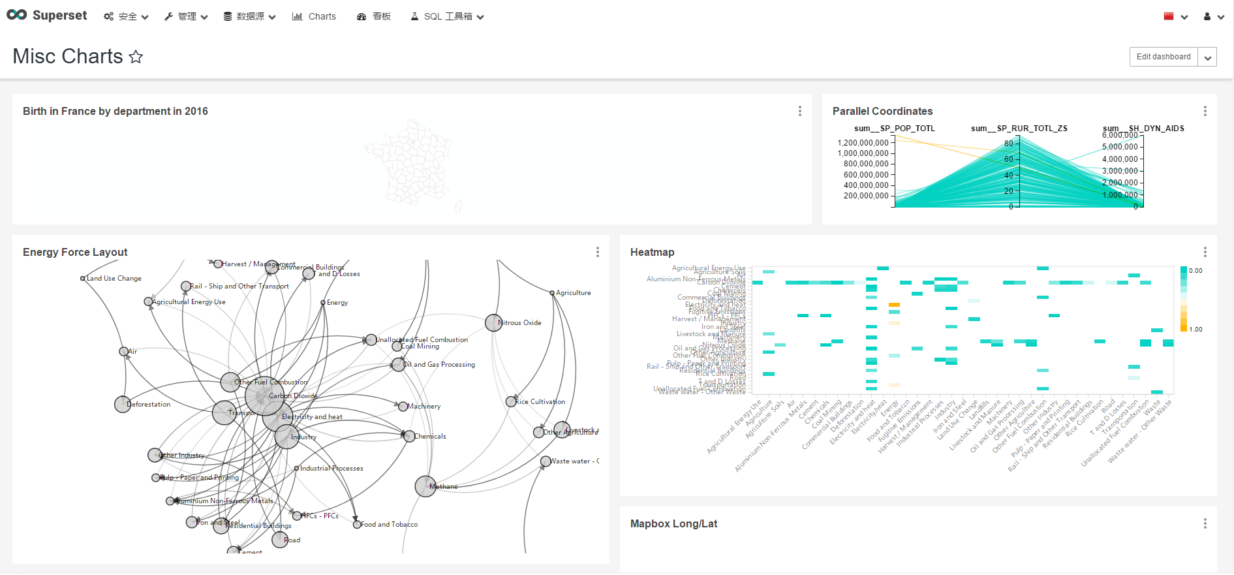Open Mapbox Long/Lat chart options menu
The width and height of the screenshot is (1234, 575).
click(x=1205, y=523)
